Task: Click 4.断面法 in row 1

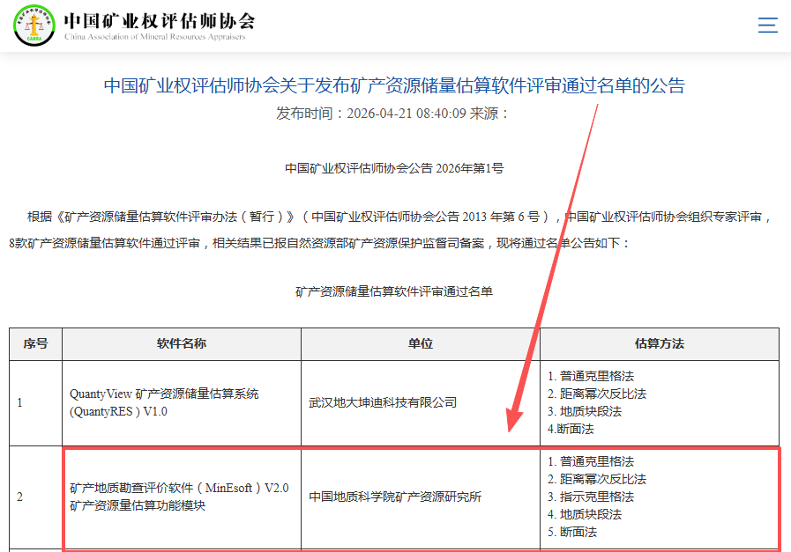Action: [x=571, y=429]
